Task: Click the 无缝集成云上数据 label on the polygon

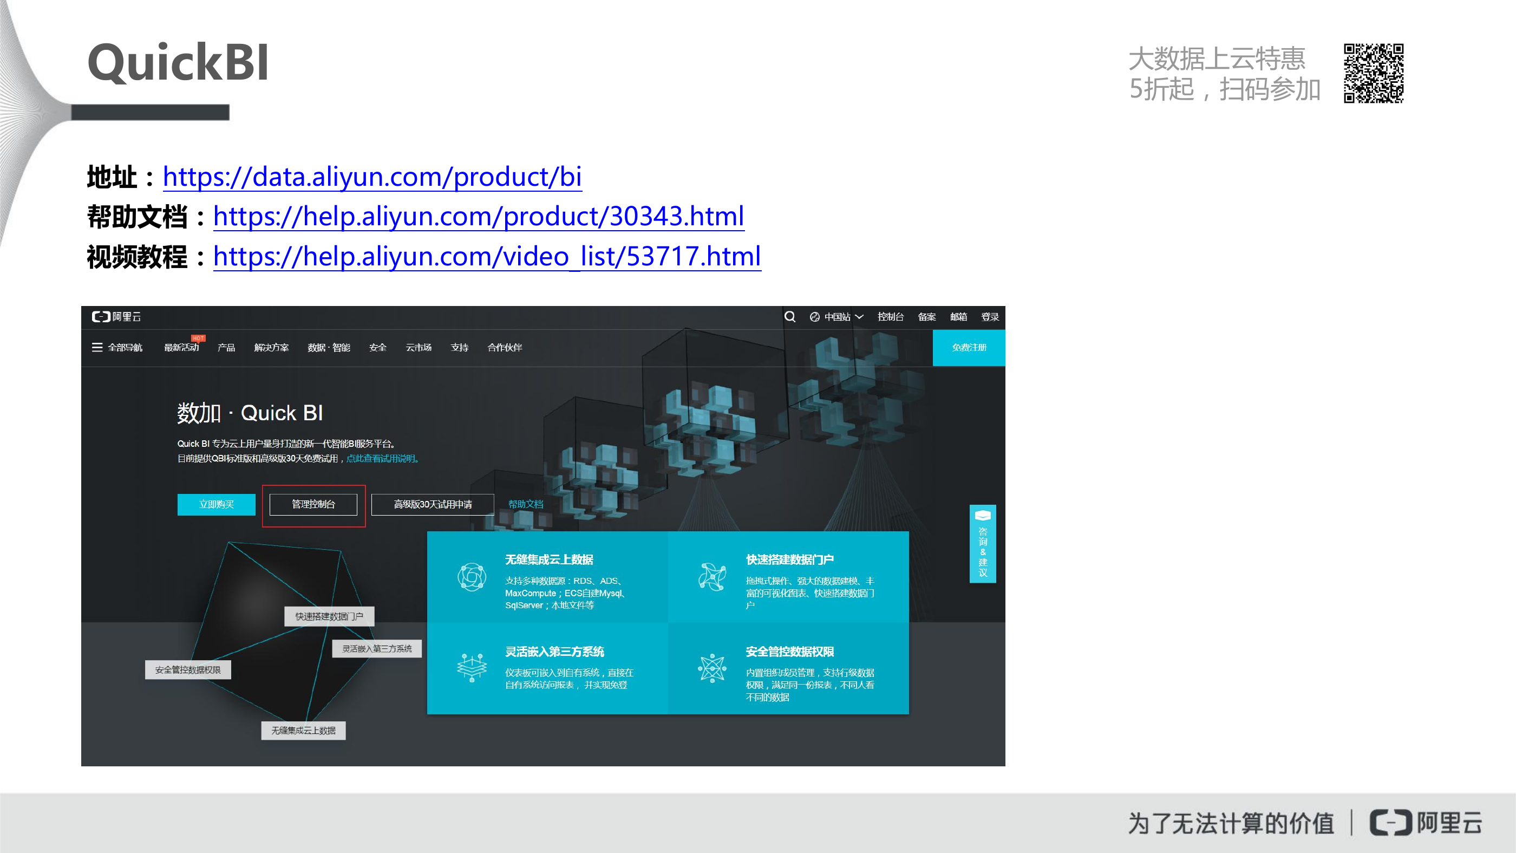Action: 303,731
